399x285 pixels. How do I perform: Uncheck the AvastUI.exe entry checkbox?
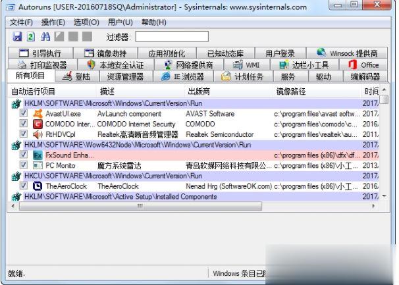(x=24, y=113)
